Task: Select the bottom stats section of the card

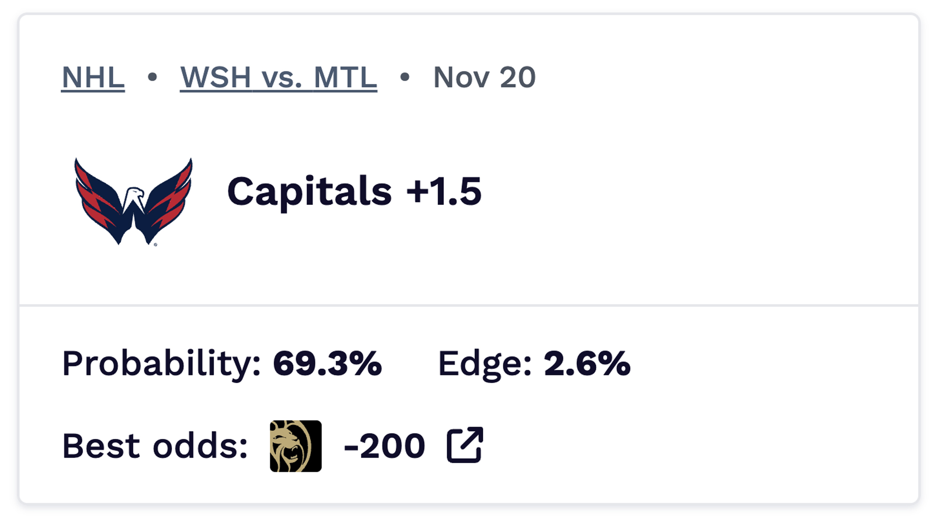Action: pyautogui.click(x=470, y=404)
